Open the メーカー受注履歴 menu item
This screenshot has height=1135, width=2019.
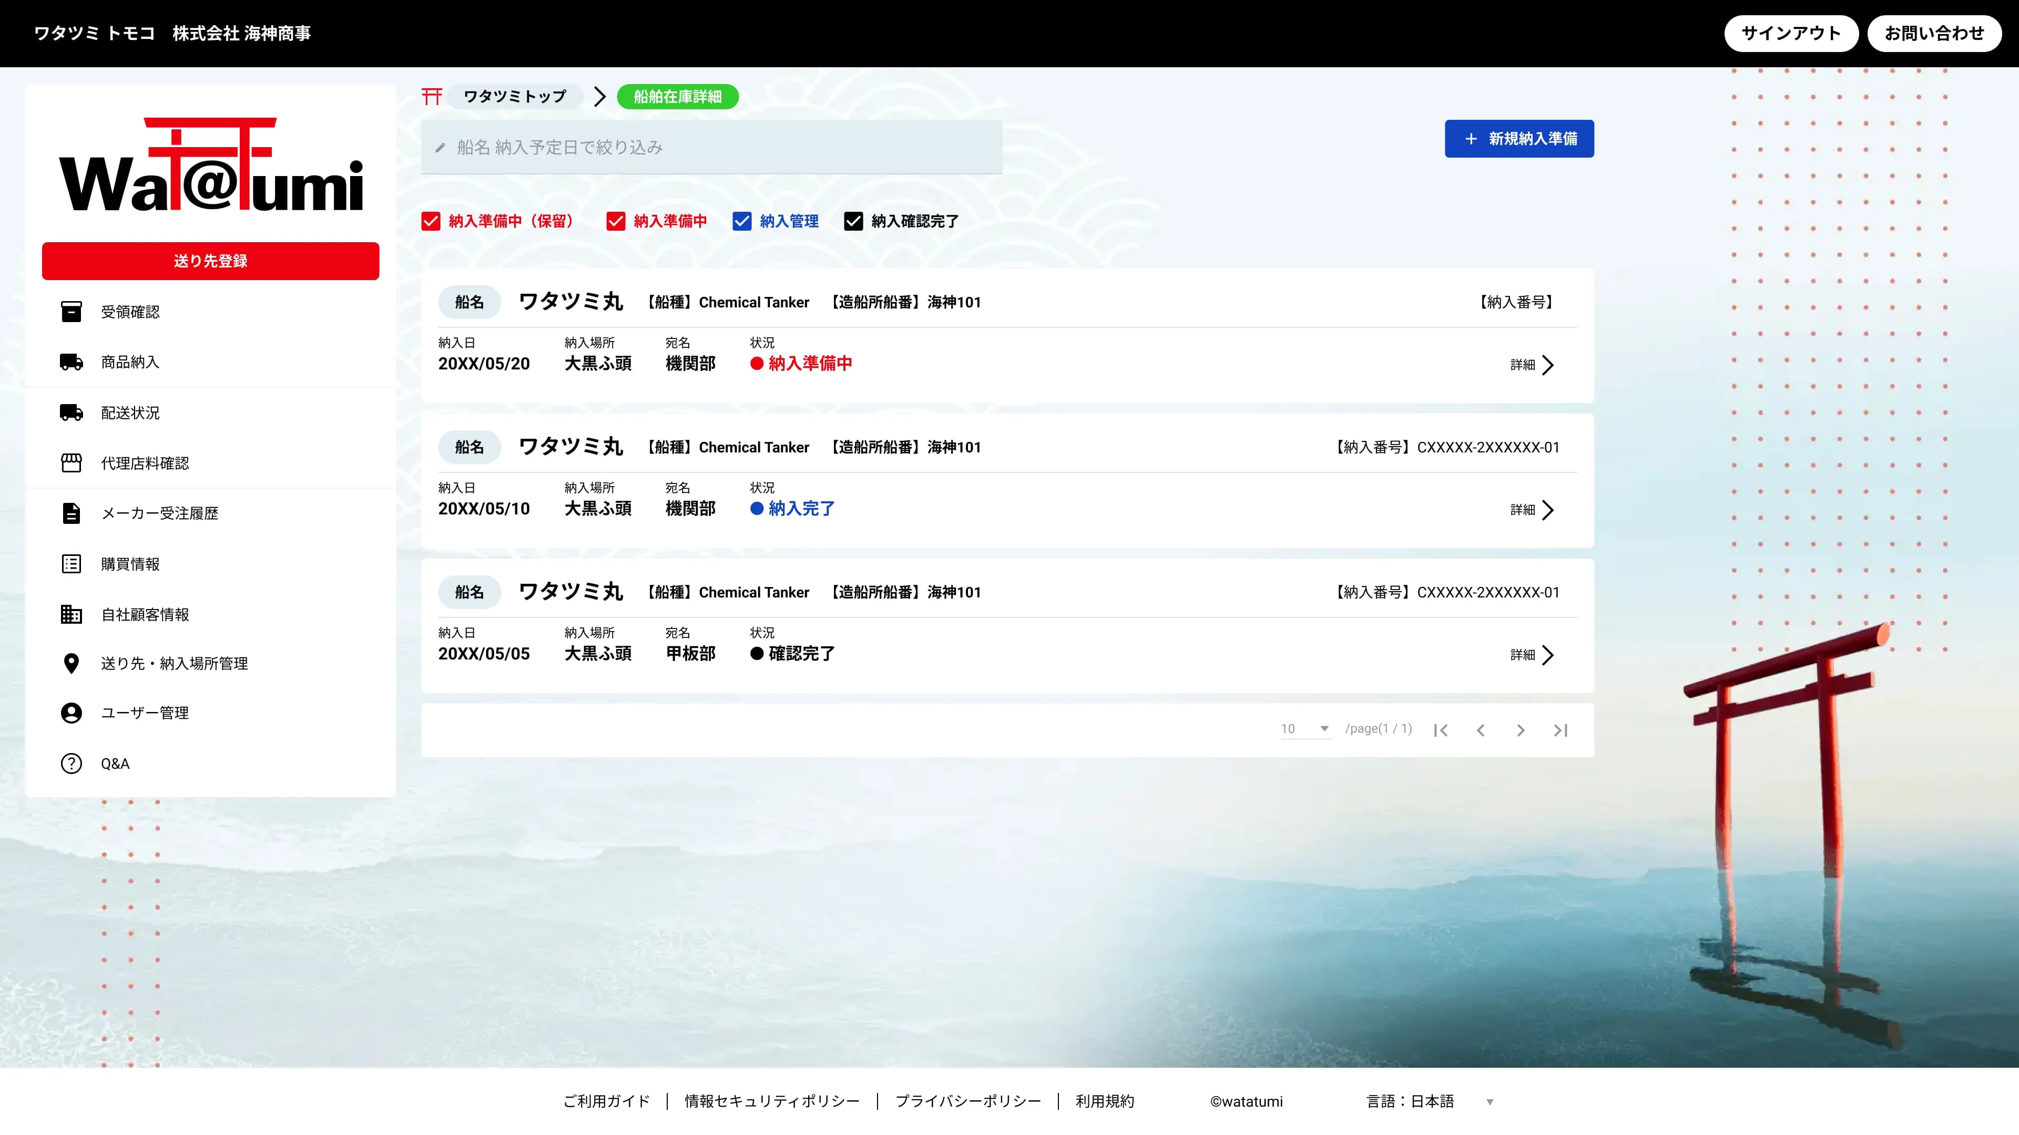coord(210,513)
